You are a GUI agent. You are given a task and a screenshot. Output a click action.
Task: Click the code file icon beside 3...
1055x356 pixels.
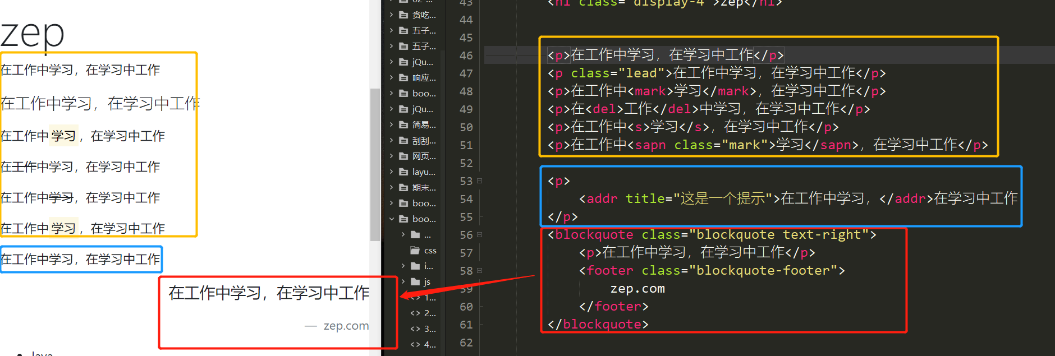tap(415, 329)
